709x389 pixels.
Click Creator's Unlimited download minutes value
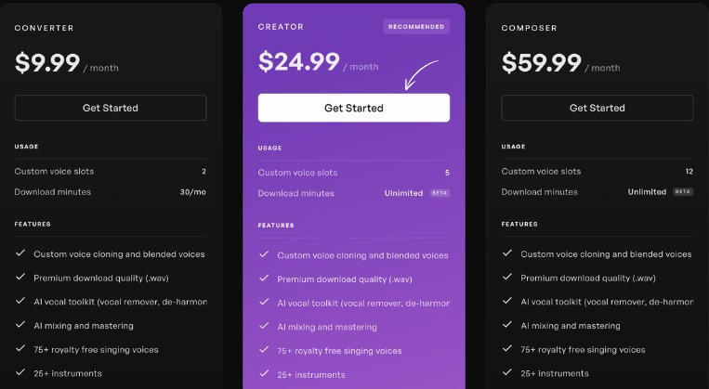click(x=403, y=193)
